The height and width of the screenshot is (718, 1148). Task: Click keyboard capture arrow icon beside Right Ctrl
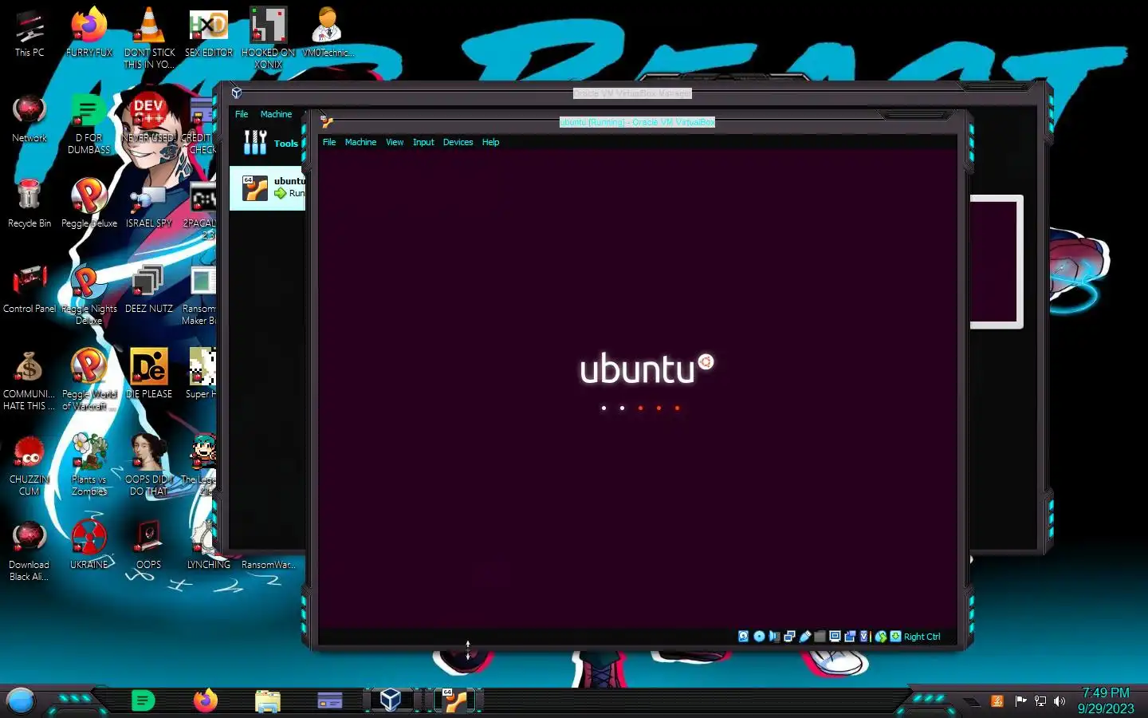pyautogui.click(x=896, y=637)
